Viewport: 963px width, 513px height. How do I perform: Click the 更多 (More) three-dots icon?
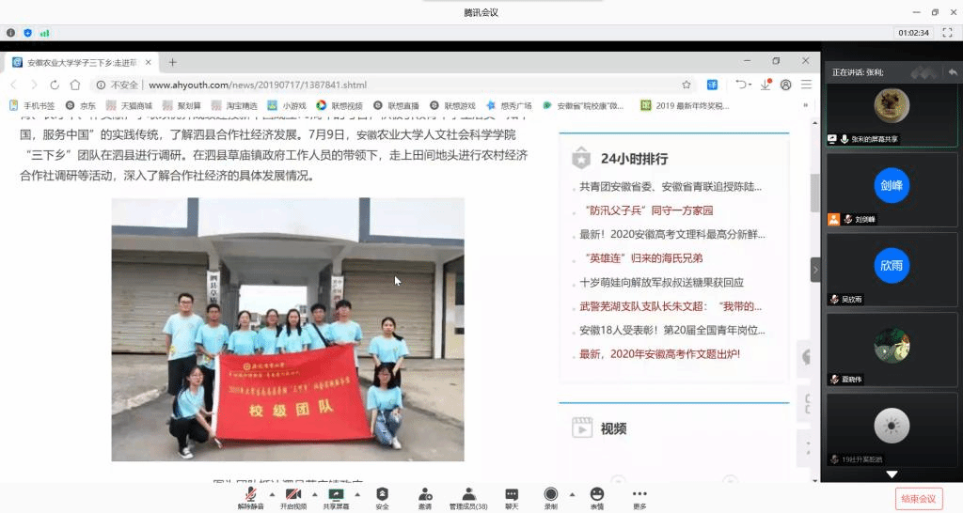(x=639, y=494)
